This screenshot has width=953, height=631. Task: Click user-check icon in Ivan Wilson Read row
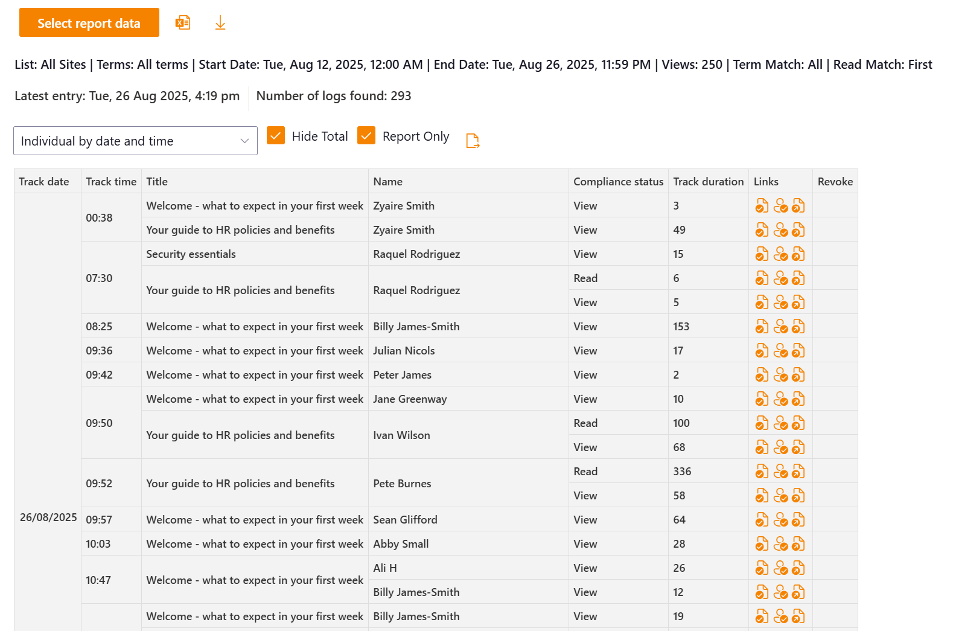click(x=780, y=423)
